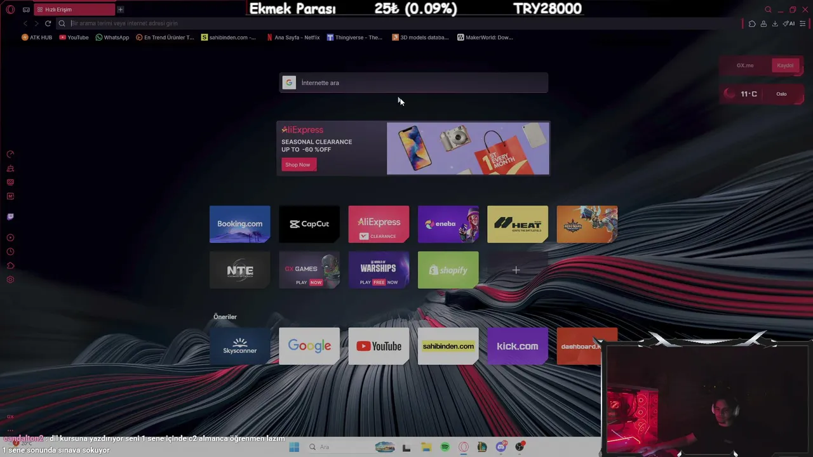813x457 pixels.
Task: Open the Twitch sidebar icon
Action: coord(10,216)
